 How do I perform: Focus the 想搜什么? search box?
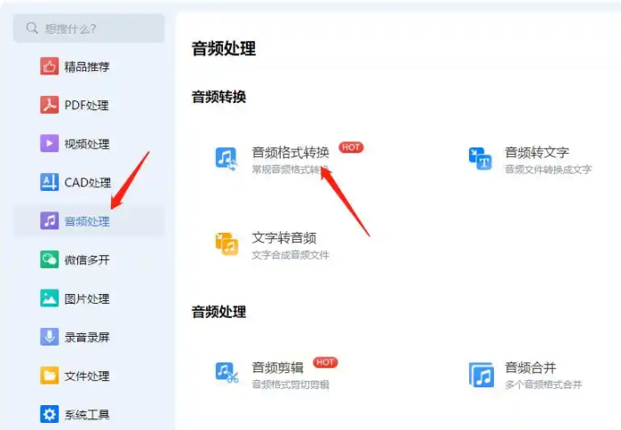(x=89, y=28)
